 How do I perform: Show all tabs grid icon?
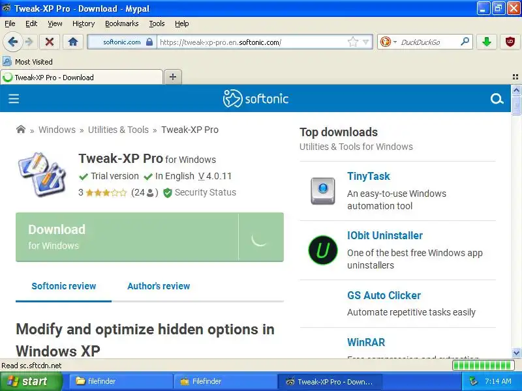coord(515,77)
